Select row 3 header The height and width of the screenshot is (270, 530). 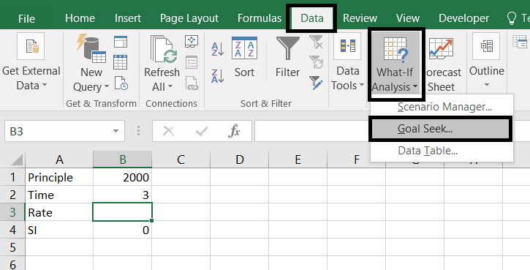coord(12,212)
